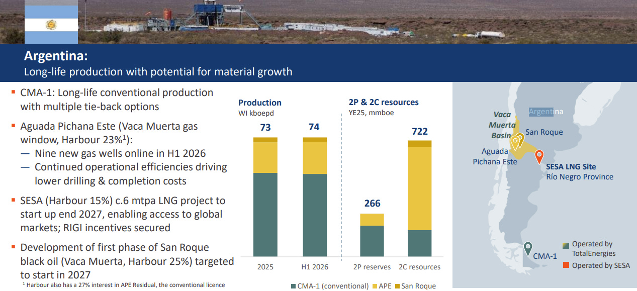The image size is (637, 291).
Task: Click the 'Production' chart heading
Action: click(x=260, y=103)
